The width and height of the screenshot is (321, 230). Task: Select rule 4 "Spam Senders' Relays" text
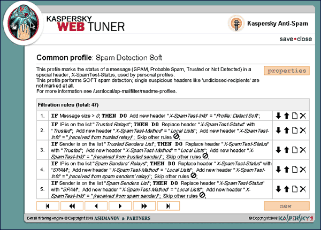point(120,164)
